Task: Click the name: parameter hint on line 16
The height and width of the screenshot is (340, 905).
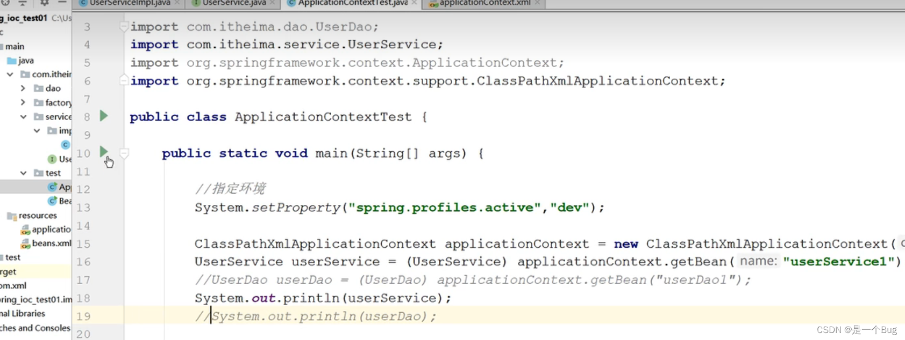Action: (x=758, y=261)
